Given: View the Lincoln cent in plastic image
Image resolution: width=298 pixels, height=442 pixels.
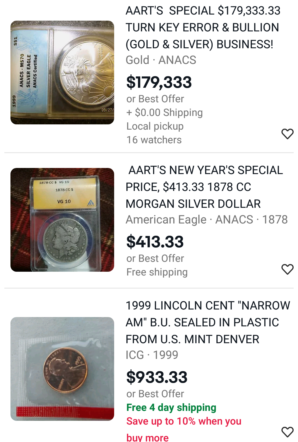Looking at the screenshot, I should click(x=62, y=368).
